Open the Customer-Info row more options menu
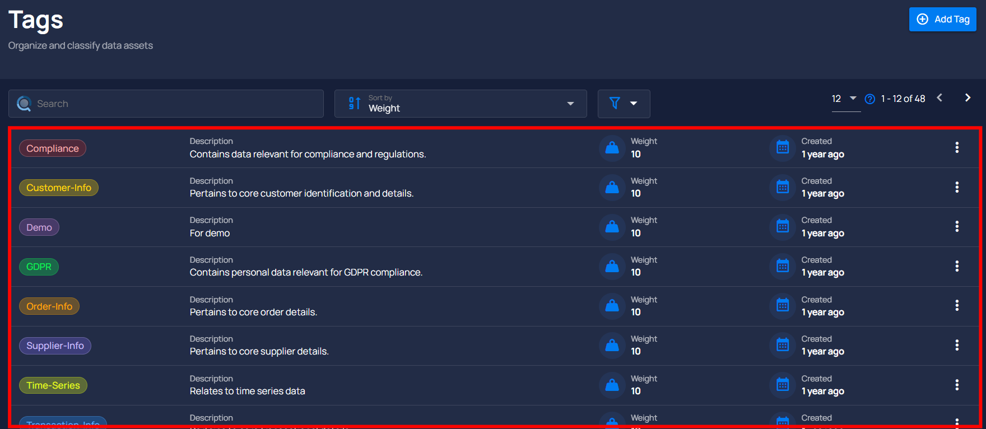Screen dimensions: 986x429 pos(957,187)
